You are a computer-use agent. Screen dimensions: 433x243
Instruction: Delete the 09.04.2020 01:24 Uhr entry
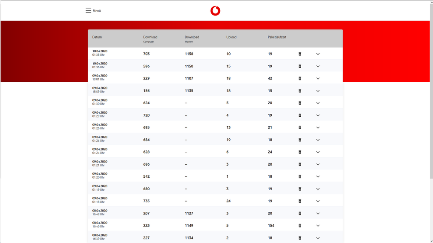click(x=300, y=152)
